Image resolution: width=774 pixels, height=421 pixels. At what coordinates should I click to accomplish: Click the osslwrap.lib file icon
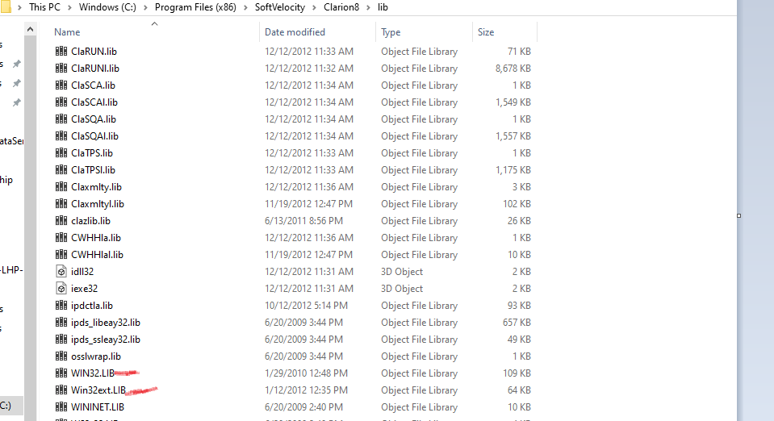[61, 356]
